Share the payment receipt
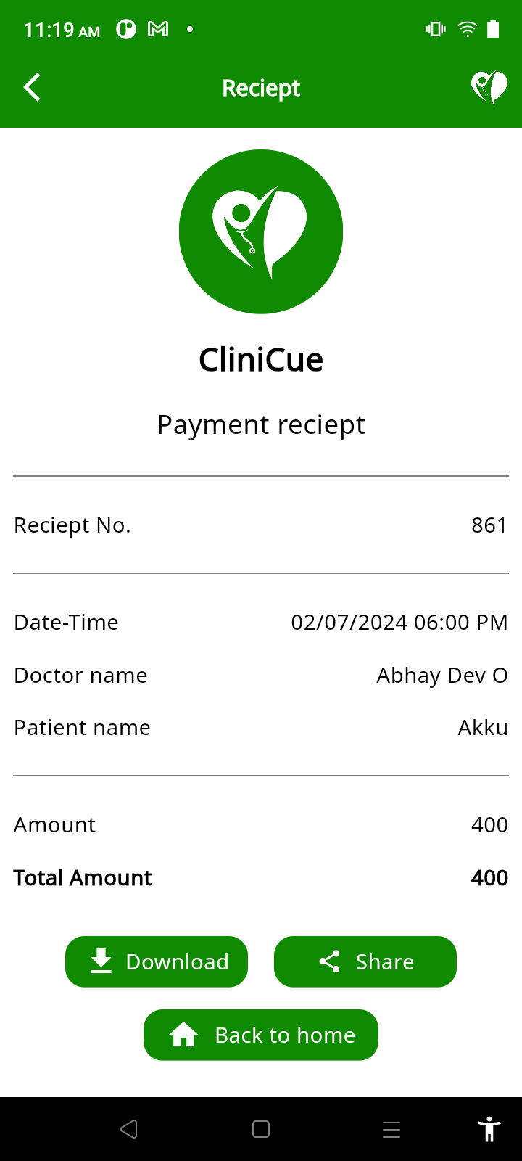This screenshot has height=1161, width=522. click(x=365, y=961)
